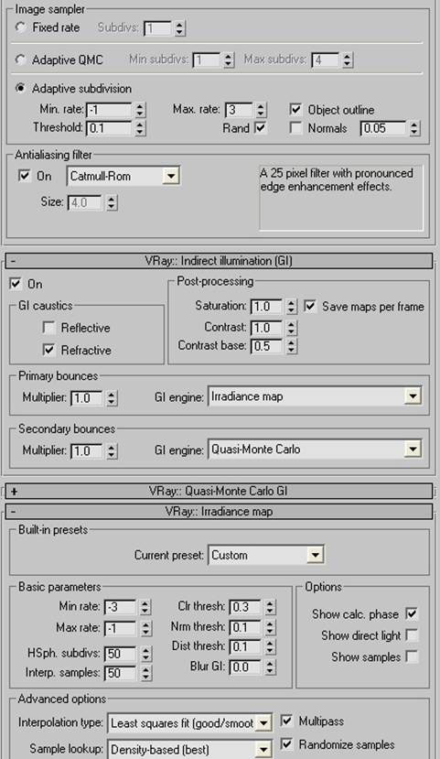Expand the VRay:: Quasi-Monte Carlo GI rollout
Viewport: 440px width, 759px height.
tap(219, 492)
